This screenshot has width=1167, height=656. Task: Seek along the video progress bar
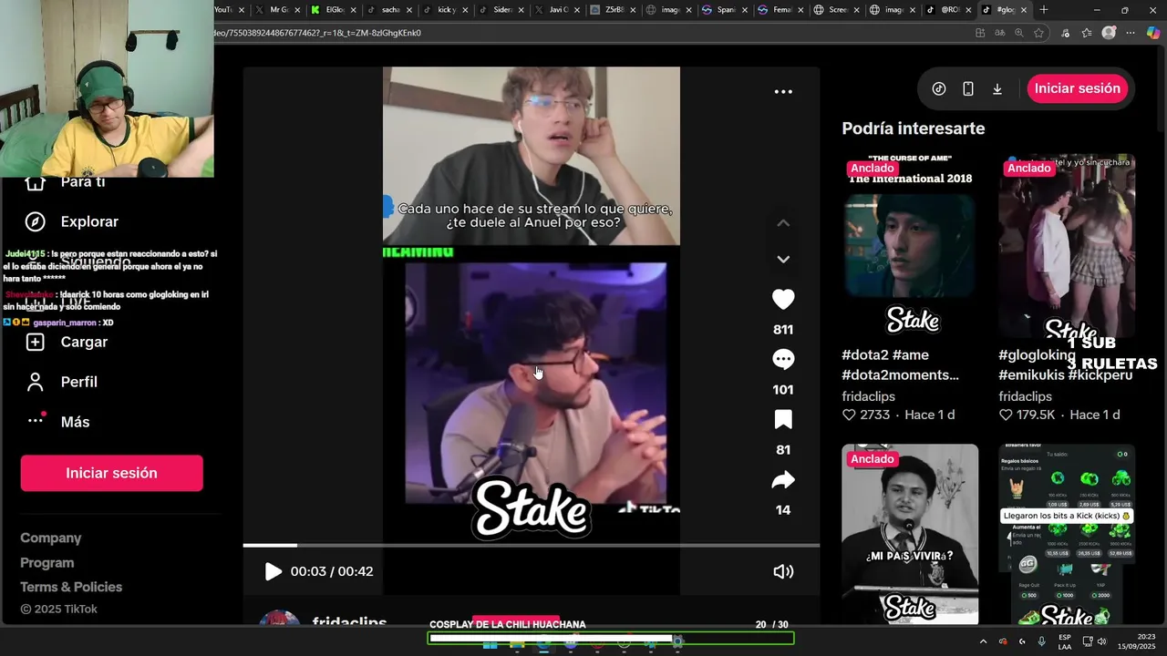531,545
